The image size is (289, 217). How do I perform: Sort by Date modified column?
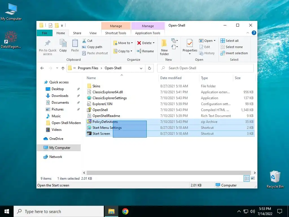[x=171, y=78]
